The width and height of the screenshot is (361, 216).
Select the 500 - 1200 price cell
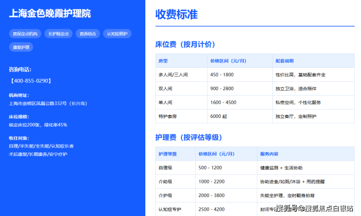click(226, 168)
